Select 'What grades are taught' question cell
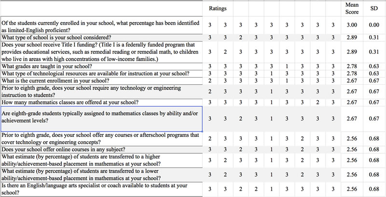 coord(100,66)
